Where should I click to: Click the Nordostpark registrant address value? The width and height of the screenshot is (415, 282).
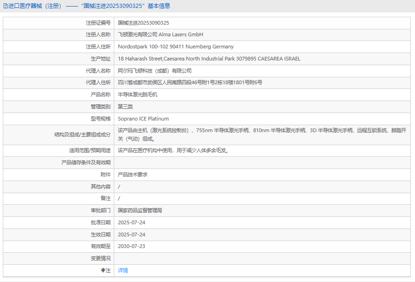pos(175,47)
